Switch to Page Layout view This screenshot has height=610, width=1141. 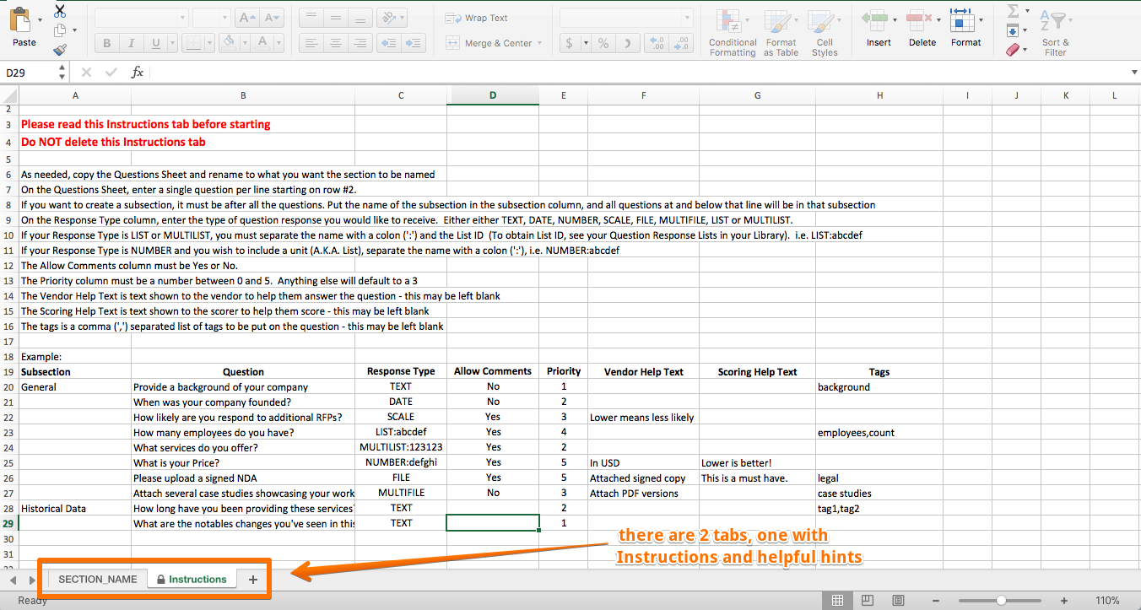tap(868, 601)
